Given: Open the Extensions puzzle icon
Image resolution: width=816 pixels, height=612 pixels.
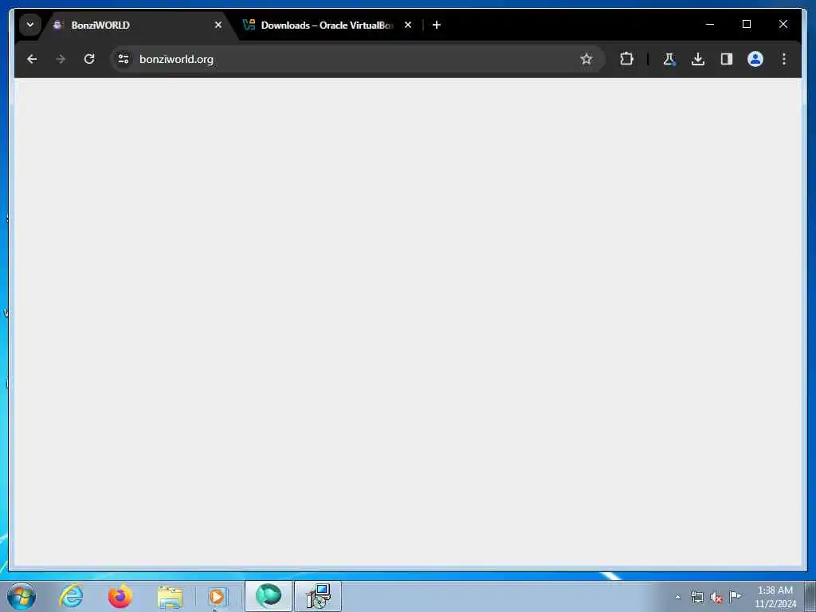Looking at the screenshot, I should (x=626, y=59).
